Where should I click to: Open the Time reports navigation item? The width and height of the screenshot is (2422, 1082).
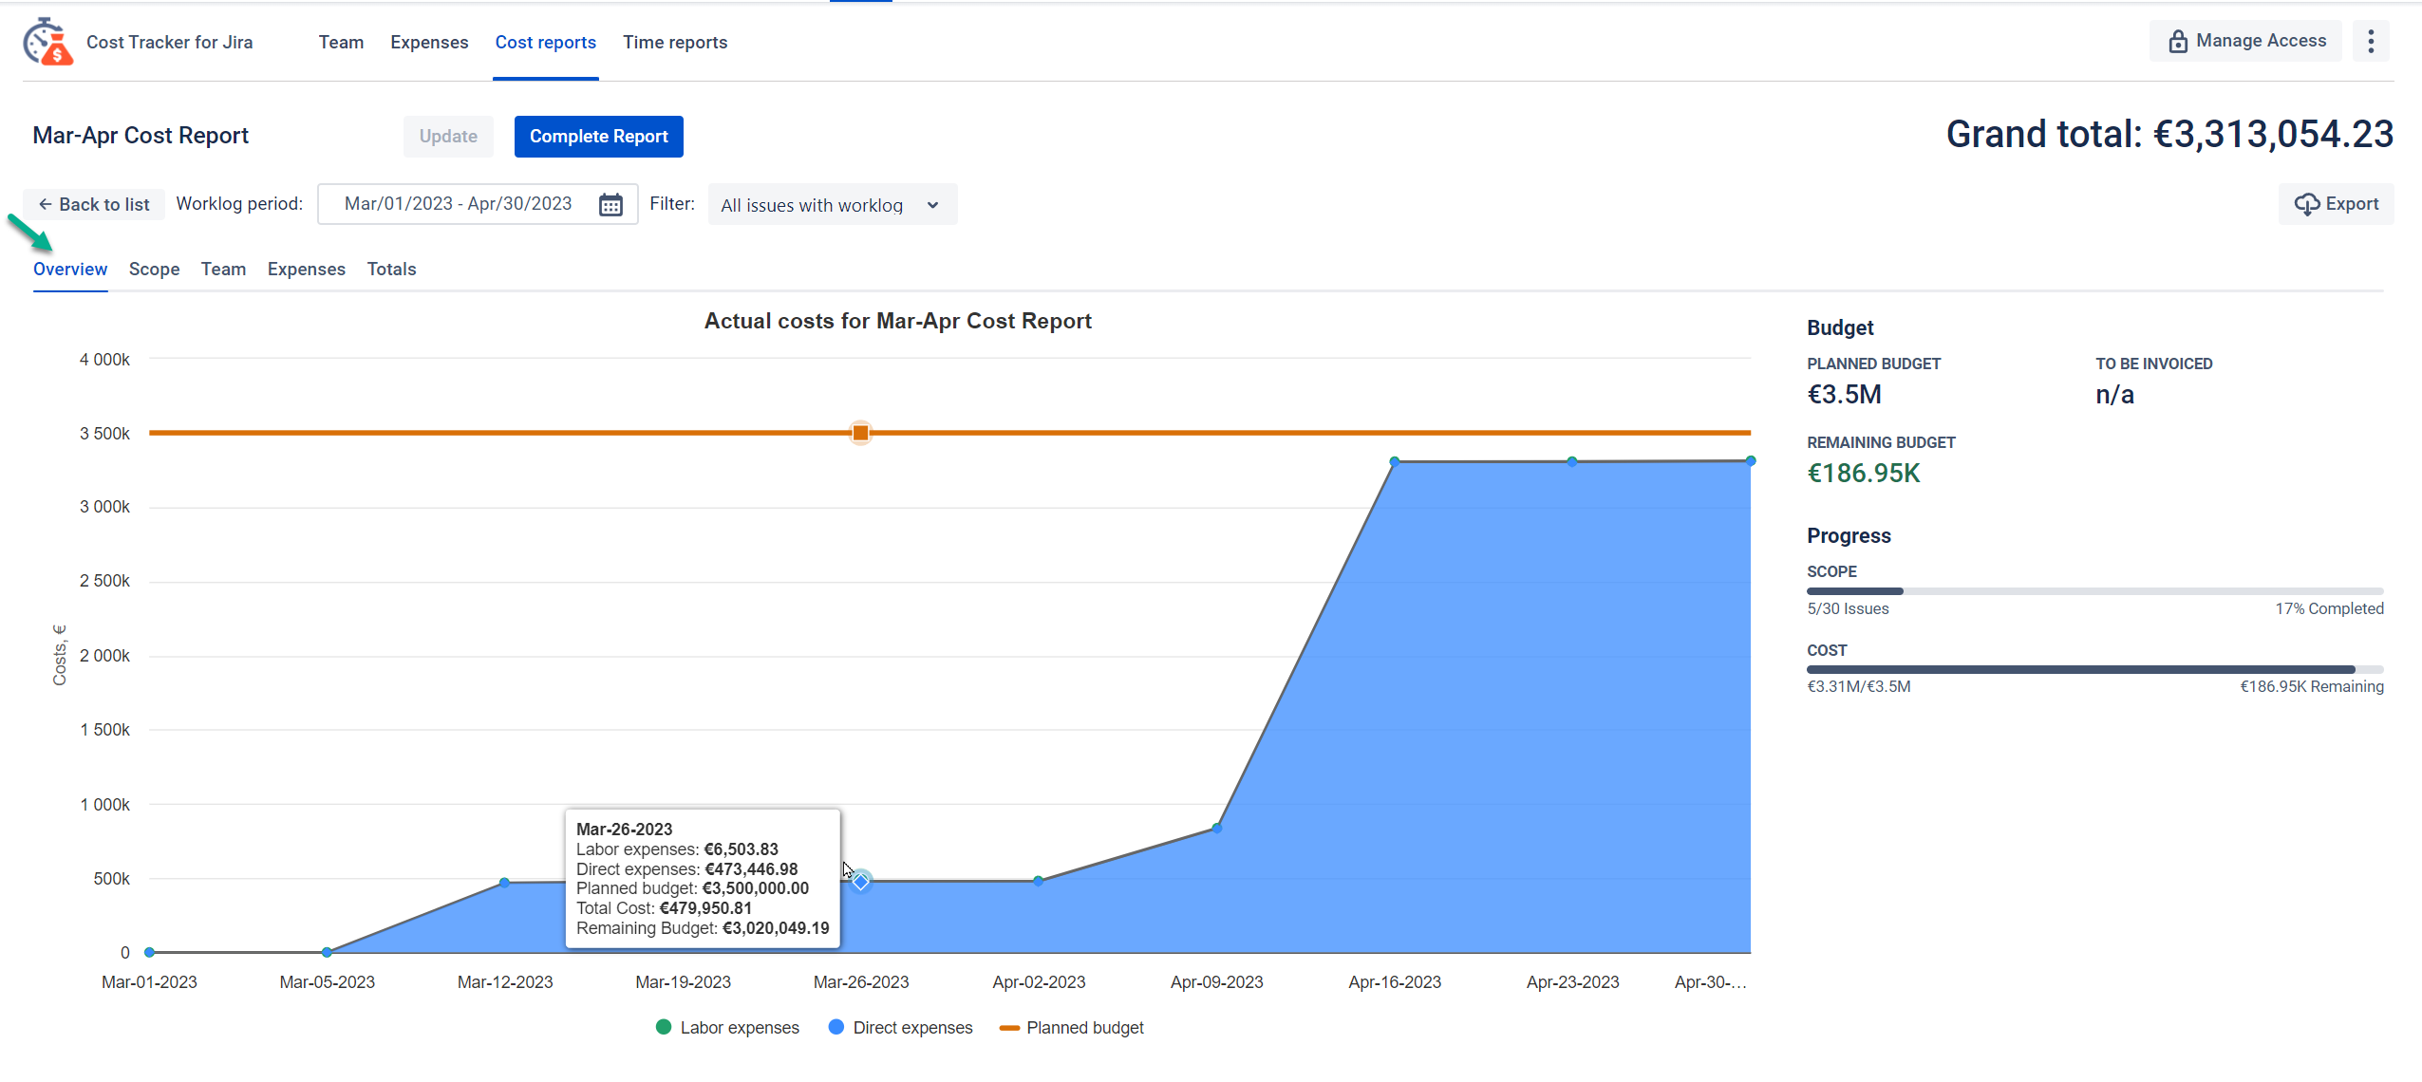tap(675, 43)
